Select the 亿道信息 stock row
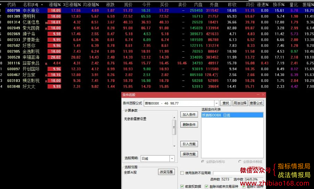This screenshot has width=314, height=189. [x=157, y=22]
